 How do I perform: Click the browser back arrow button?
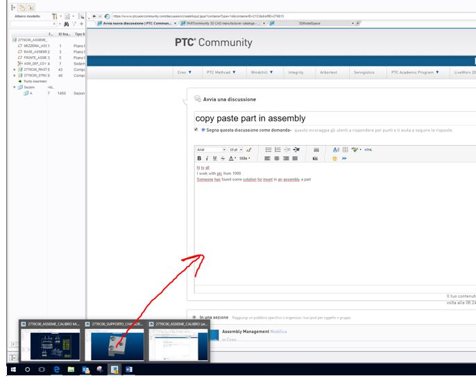pyautogui.click(x=94, y=16)
